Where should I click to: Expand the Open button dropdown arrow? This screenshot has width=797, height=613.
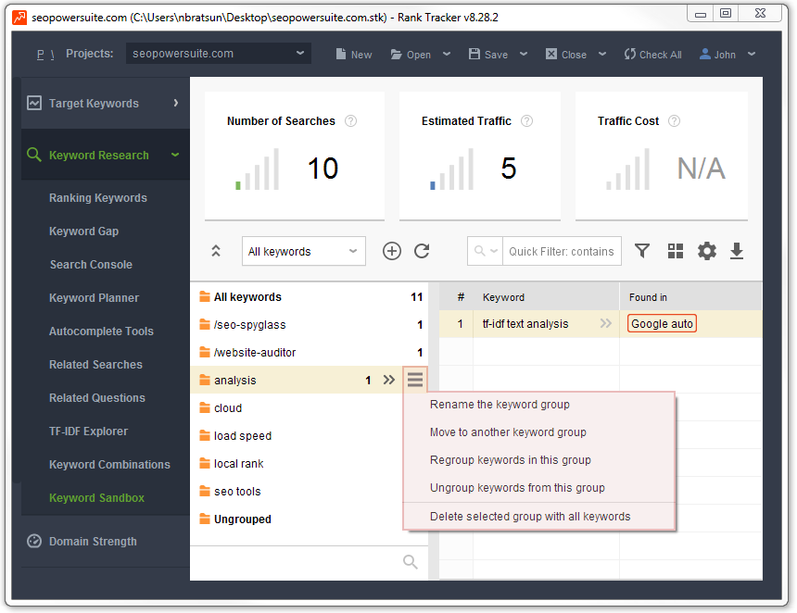coord(447,54)
